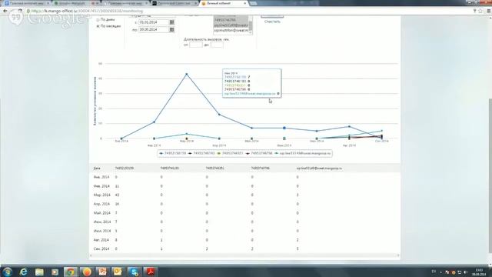
Task: Open Internet Explorer from the taskbar
Action: pos(24,272)
